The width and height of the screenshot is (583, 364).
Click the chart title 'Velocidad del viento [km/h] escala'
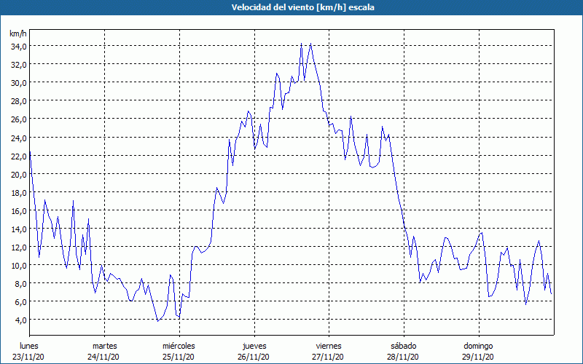point(302,7)
